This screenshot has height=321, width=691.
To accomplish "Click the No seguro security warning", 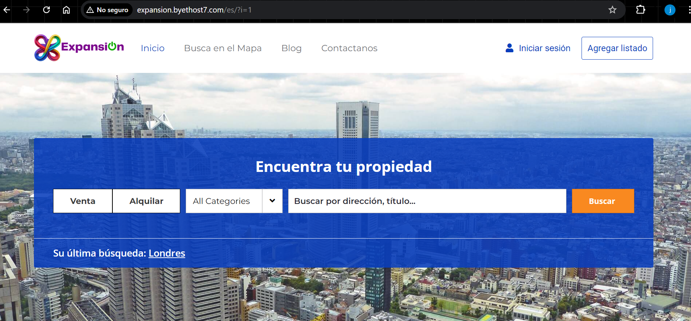I will pos(107,10).
